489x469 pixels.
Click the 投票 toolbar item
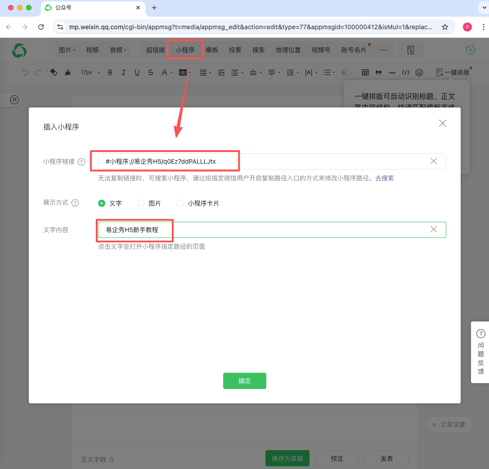tap(235, 50)
